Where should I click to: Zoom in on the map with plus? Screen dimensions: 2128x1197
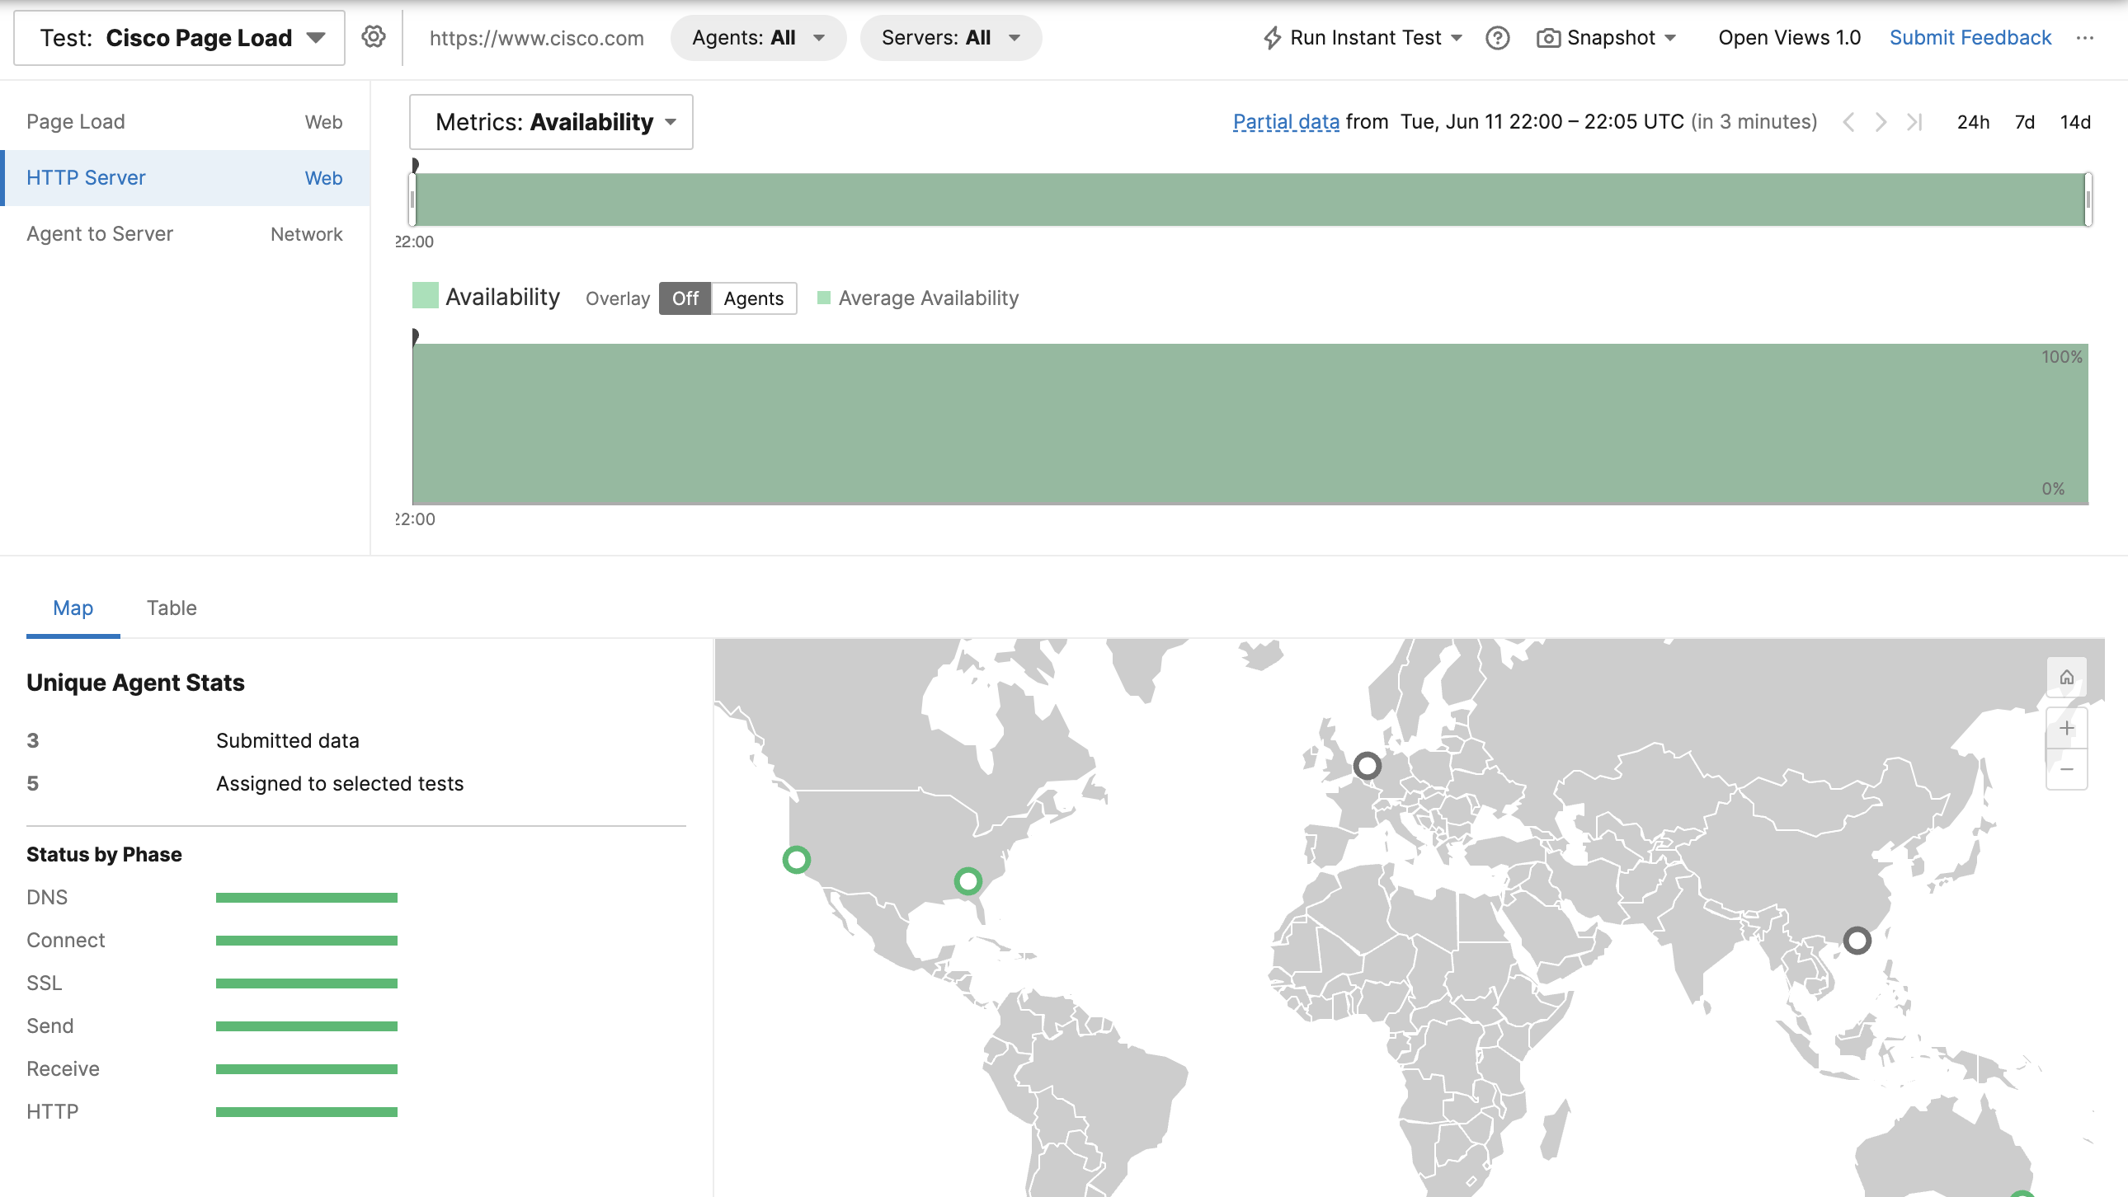point(2066,728)
